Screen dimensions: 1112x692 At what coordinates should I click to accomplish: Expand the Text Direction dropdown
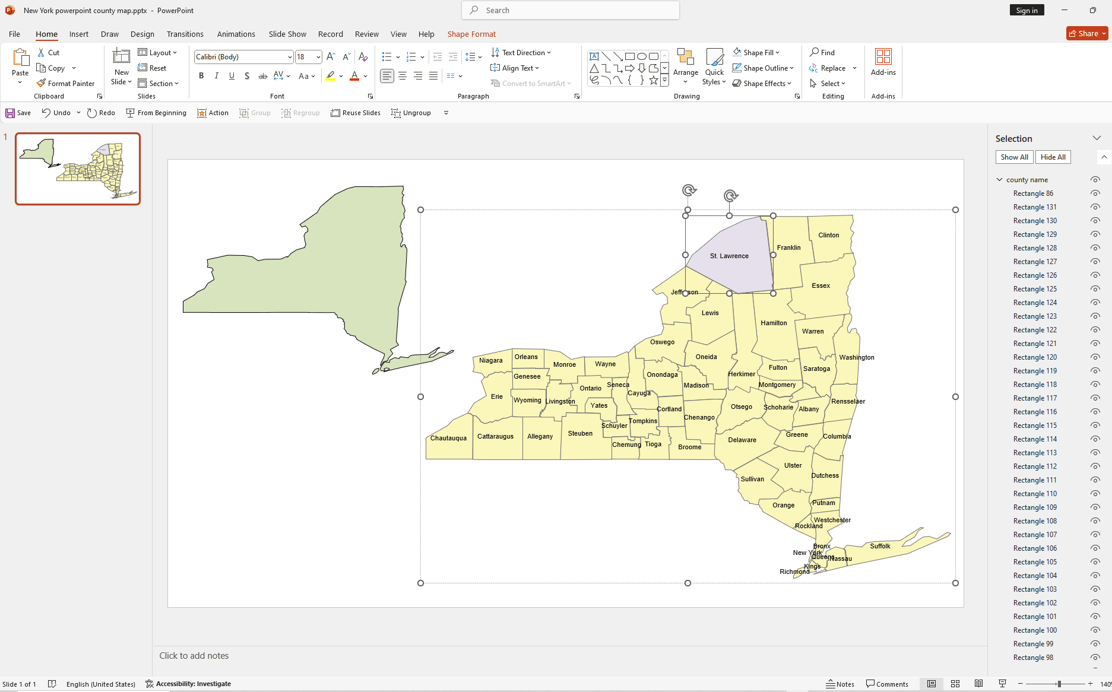point(549,53)
